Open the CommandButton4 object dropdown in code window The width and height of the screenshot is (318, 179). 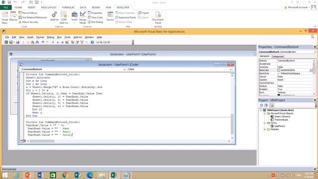pos(124,70)
